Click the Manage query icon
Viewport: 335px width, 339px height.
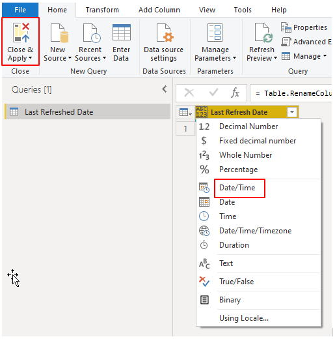click(x=286, y=56)
